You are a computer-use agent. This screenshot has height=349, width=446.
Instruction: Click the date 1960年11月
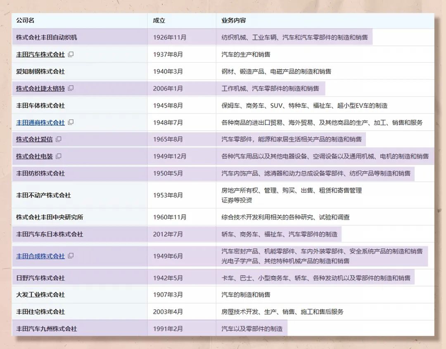170,217
